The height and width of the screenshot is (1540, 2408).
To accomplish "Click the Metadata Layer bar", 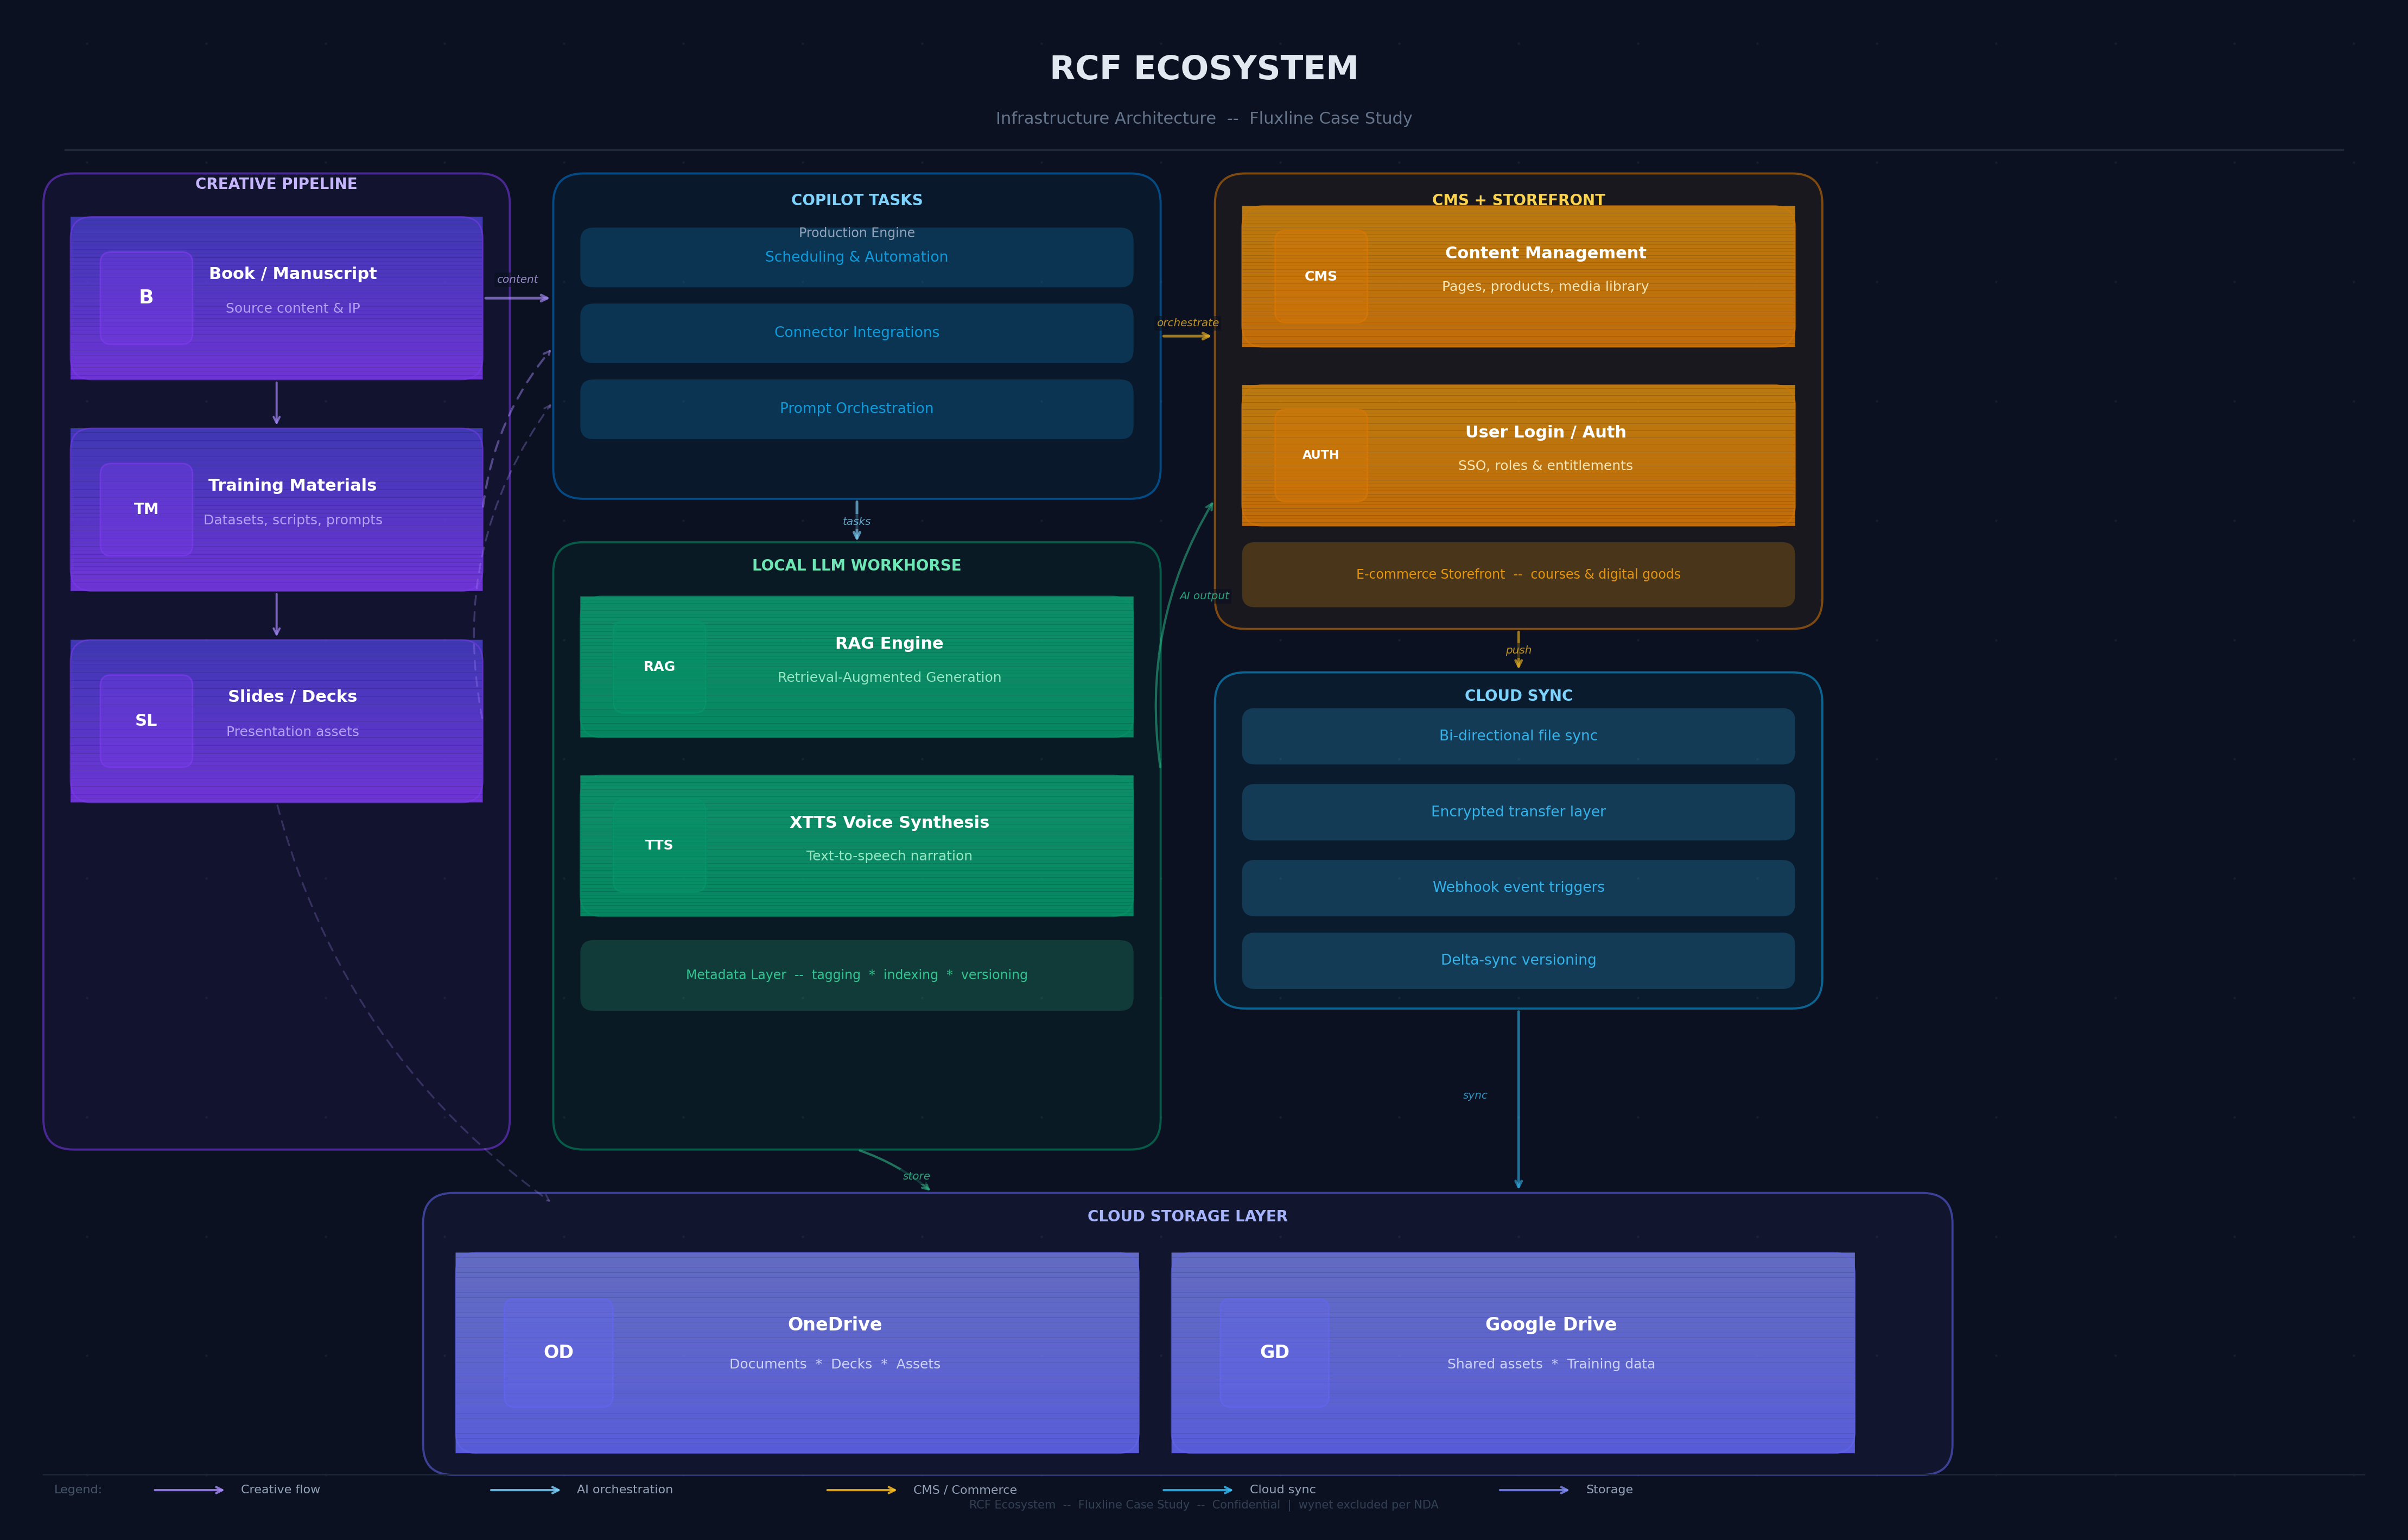I will [x=856, y=975].
